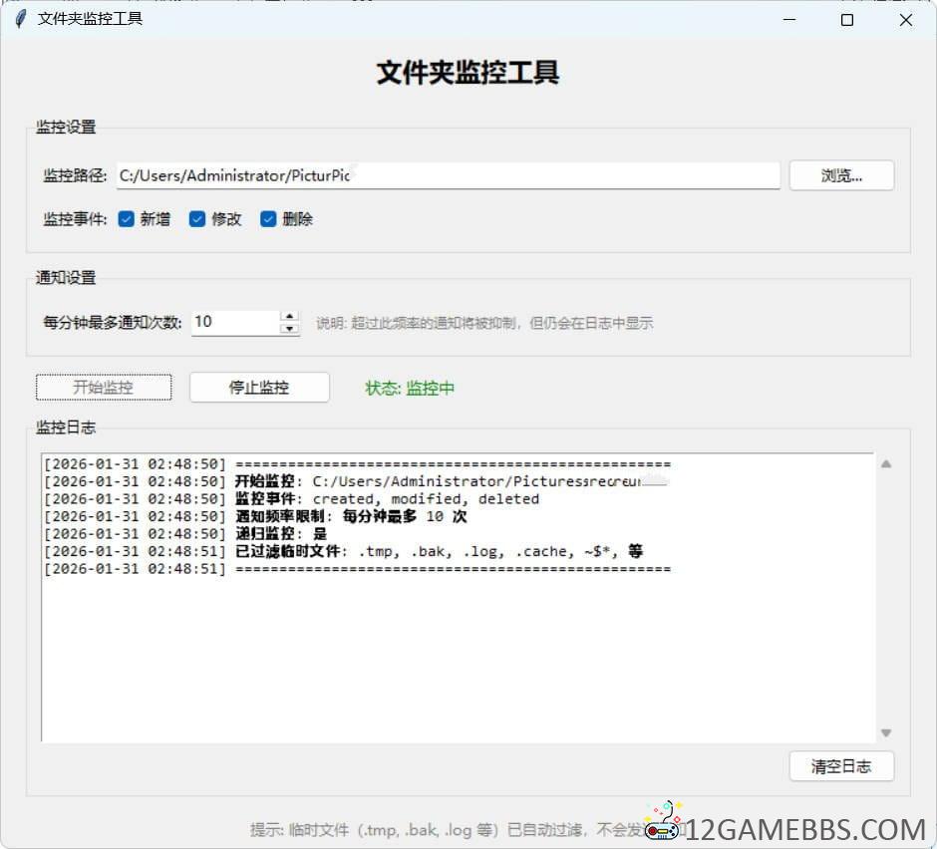The height and width of the screenshot is (849, 937).
Task: Click log line 已过滤临时文件
Action: pos(343,551)
